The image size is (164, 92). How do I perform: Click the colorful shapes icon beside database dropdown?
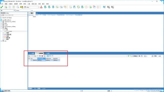[x=22, y=7]
